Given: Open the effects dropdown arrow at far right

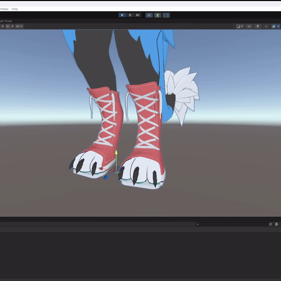Looking at the screenshot, I should (279, 26).
